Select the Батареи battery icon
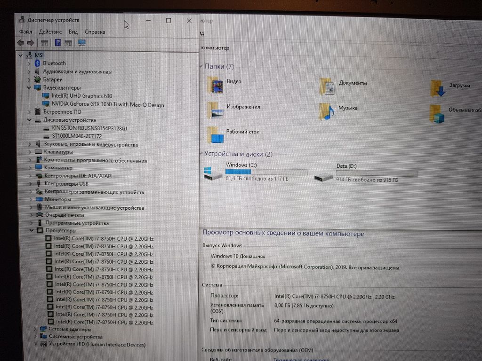Viewport: 482px width, 361px height. pyautogui.click(x=38, y=79)
